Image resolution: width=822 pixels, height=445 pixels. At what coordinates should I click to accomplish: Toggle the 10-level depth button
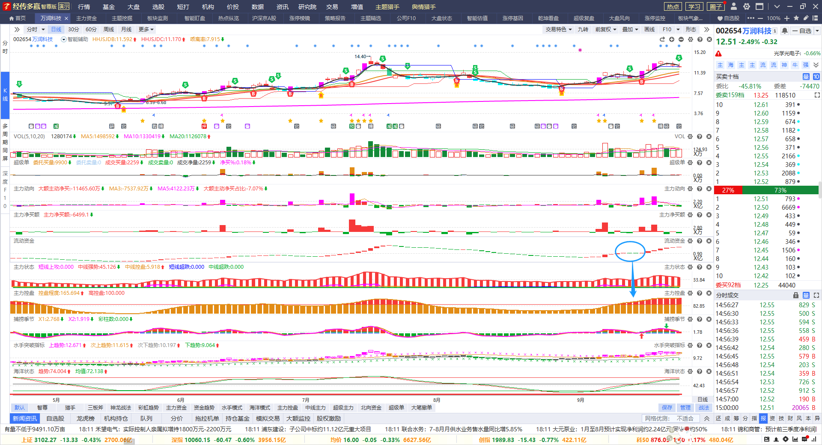pyautogui.click(x=816, y=77)
